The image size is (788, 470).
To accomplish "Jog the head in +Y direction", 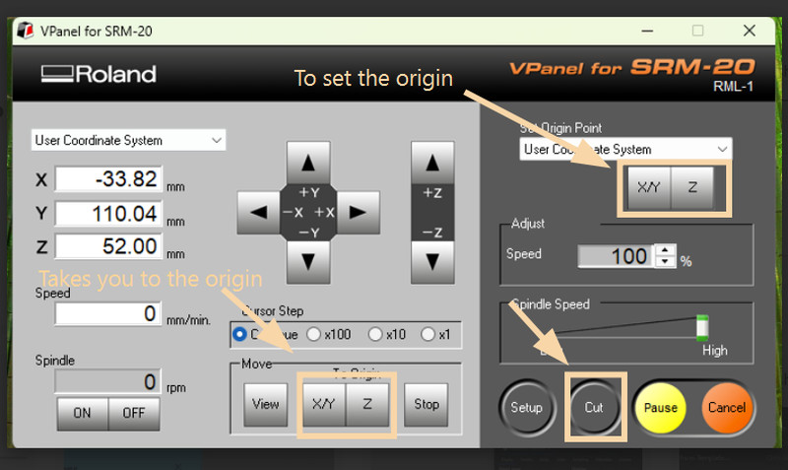I will point(308,163).
